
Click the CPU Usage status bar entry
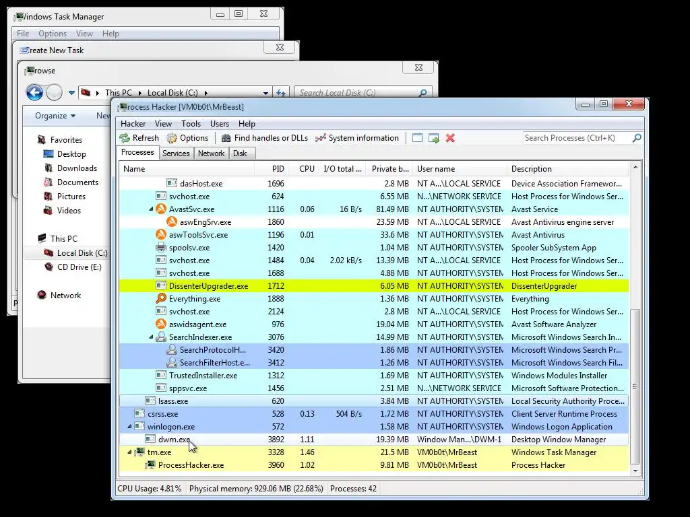149,489
